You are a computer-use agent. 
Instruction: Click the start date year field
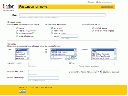click(x=60, y=57)
